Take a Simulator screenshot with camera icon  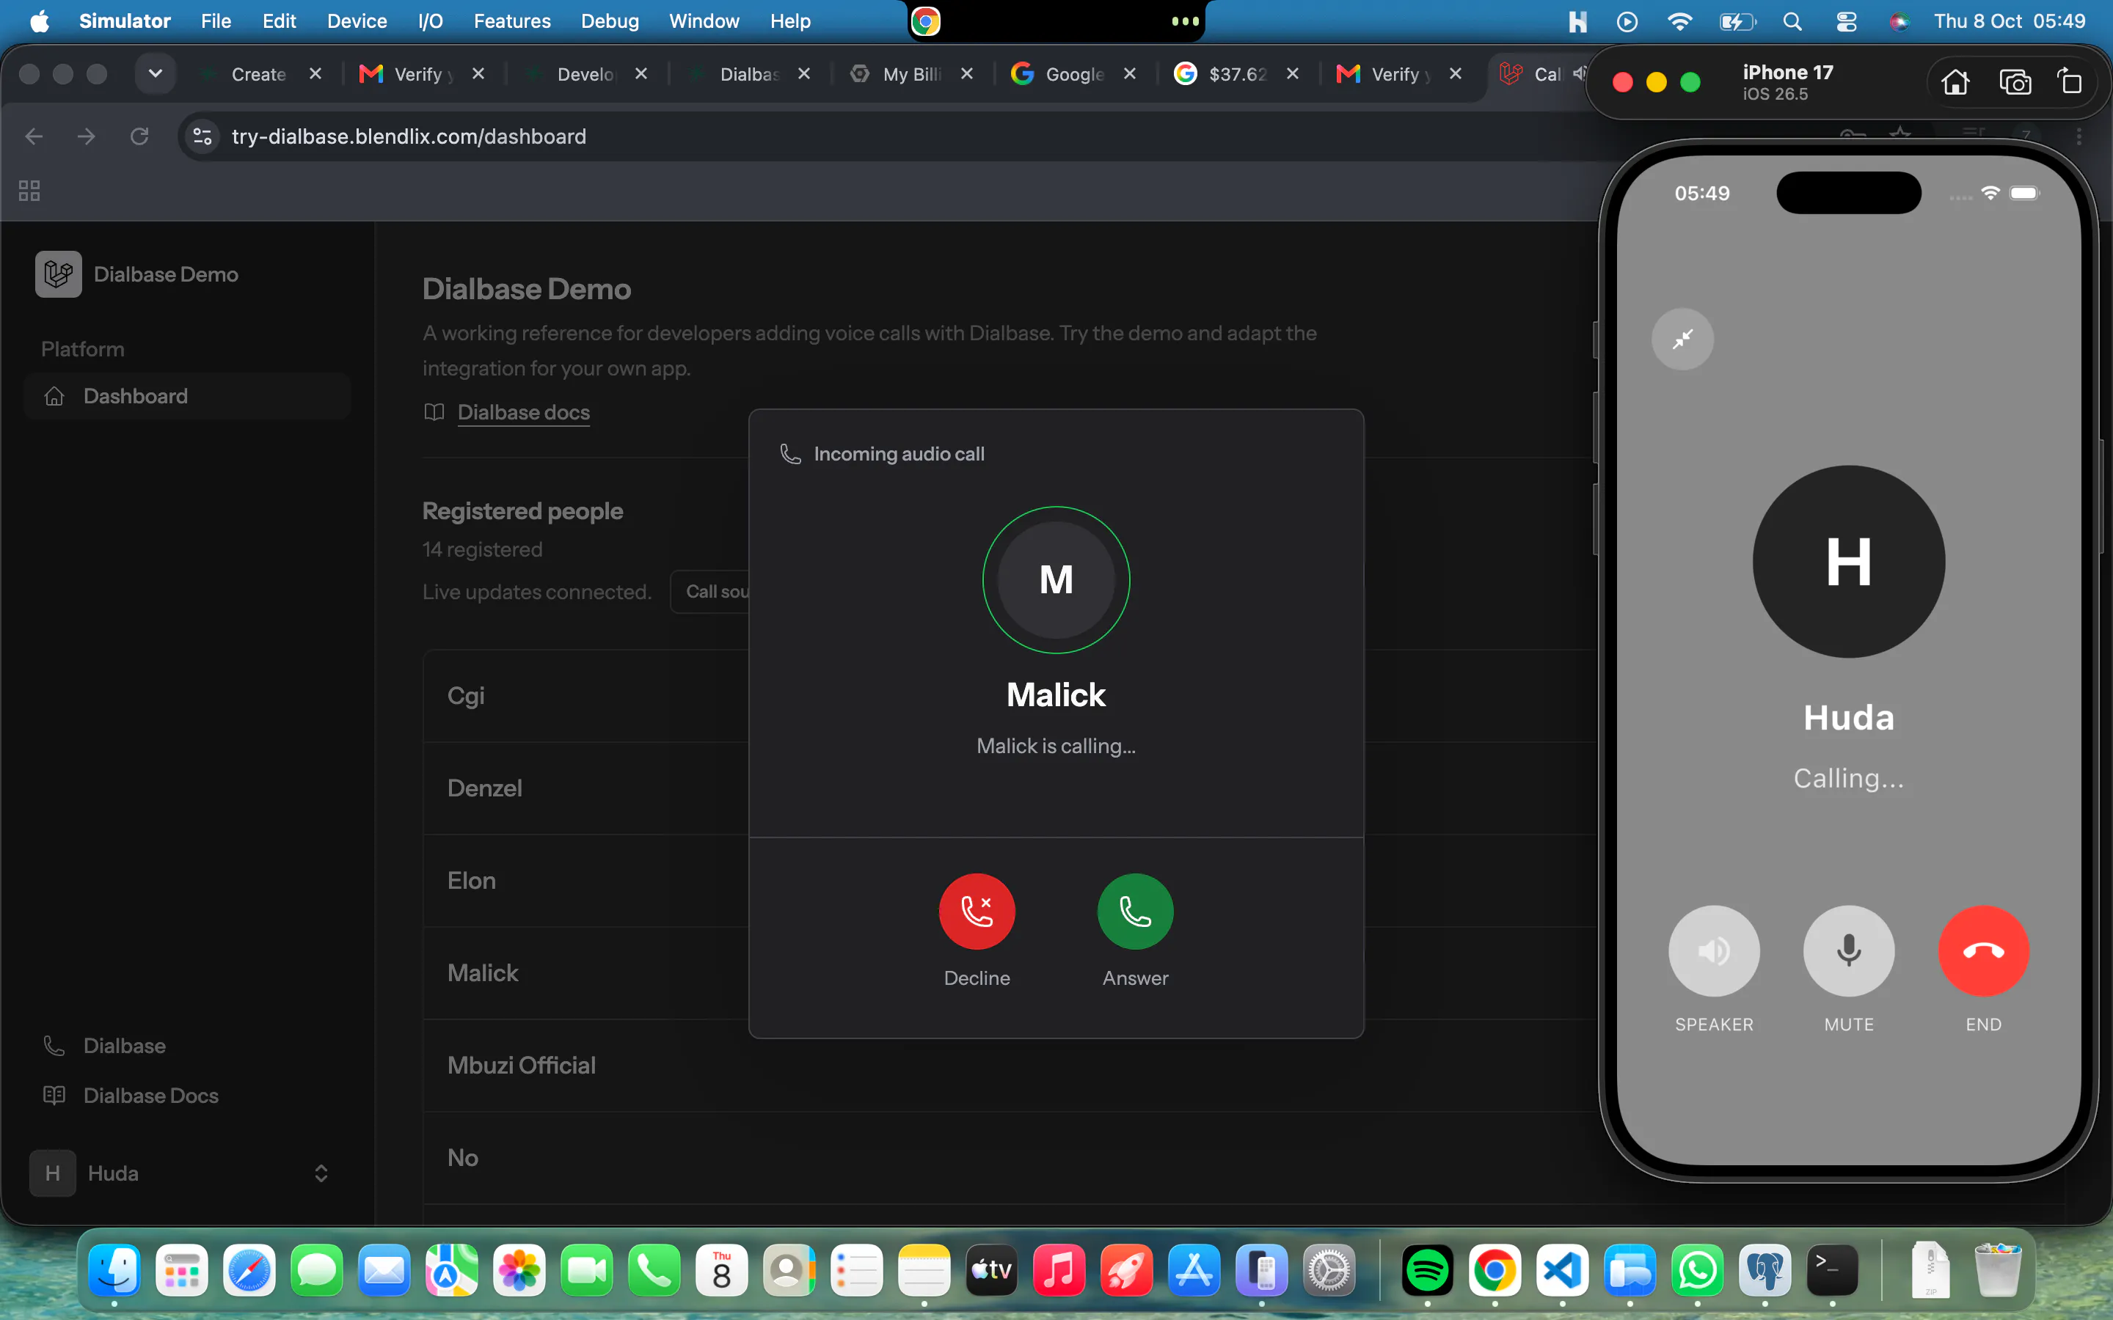(x=2015, y=82)
